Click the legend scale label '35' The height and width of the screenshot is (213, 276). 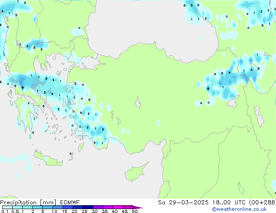tap(104, 211)
